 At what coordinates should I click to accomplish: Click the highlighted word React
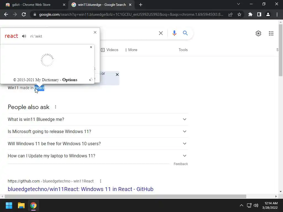pos(39,88)
